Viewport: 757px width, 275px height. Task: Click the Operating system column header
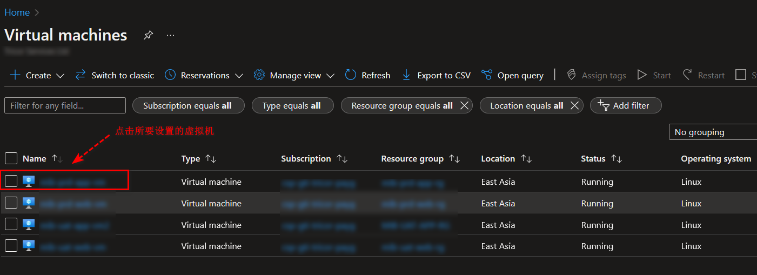[716, 159]
